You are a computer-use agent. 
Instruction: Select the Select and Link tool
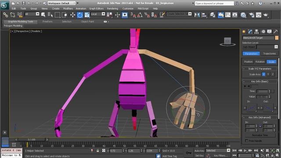click(6, 14)
